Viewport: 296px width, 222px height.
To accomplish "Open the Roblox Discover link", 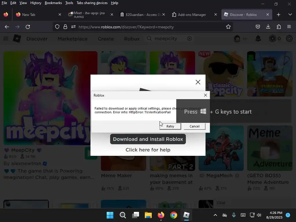I will tap(37, 39).
